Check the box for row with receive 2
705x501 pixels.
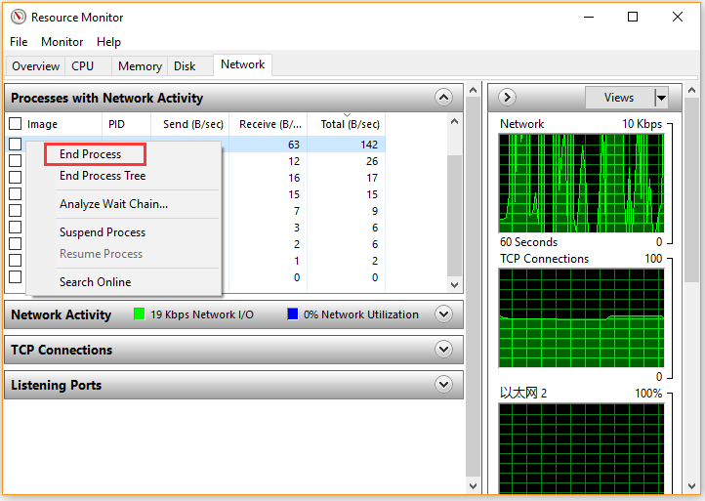pos(16,244)
